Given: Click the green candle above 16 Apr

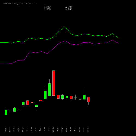Looking at the screenshot, I should pyautogui.click(x=45, y=95).
